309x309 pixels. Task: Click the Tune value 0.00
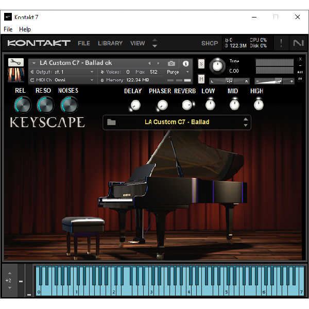[234, 71]
